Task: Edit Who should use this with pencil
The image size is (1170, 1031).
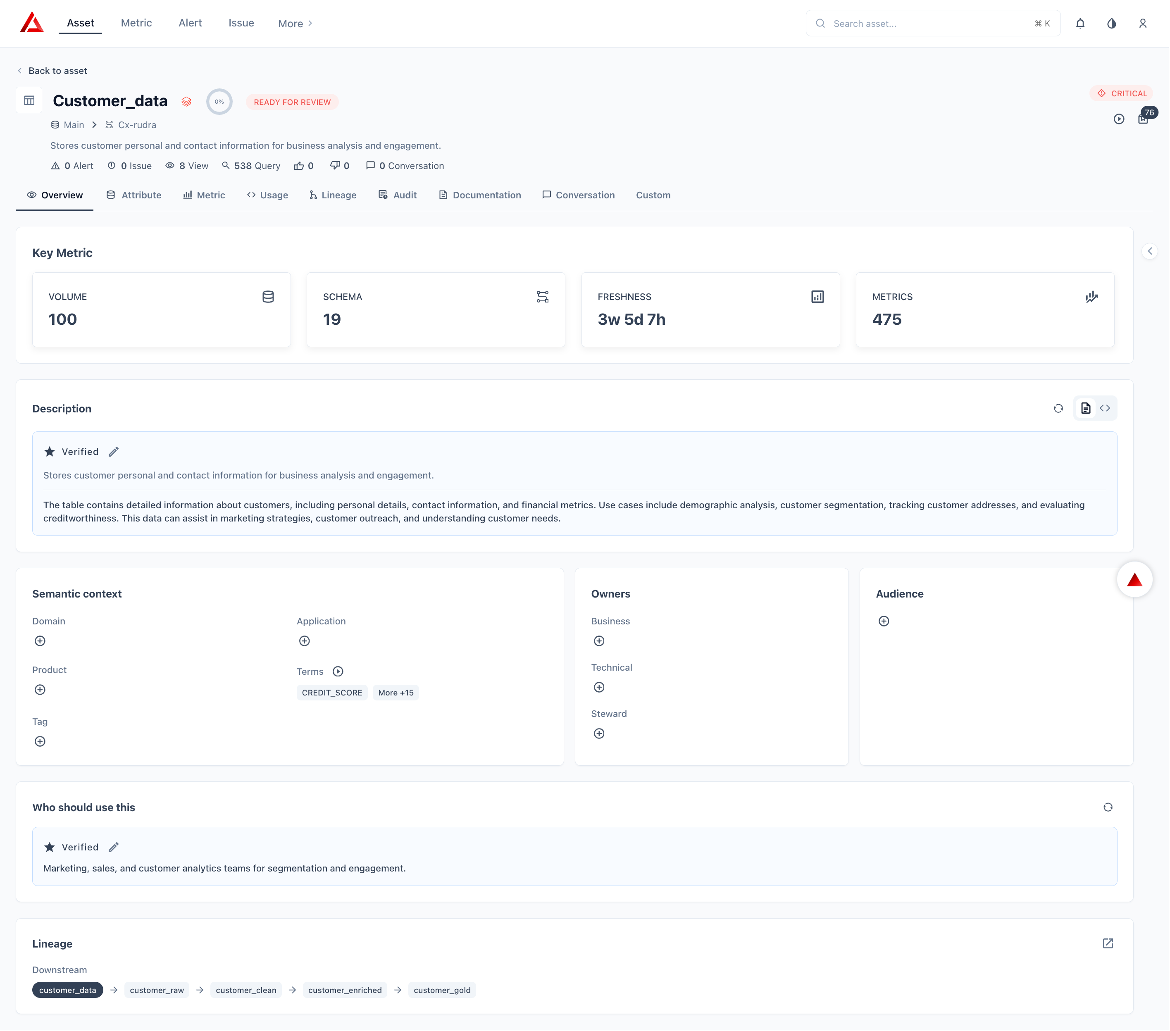Action: pyautogui.click(x=114, y=848)
